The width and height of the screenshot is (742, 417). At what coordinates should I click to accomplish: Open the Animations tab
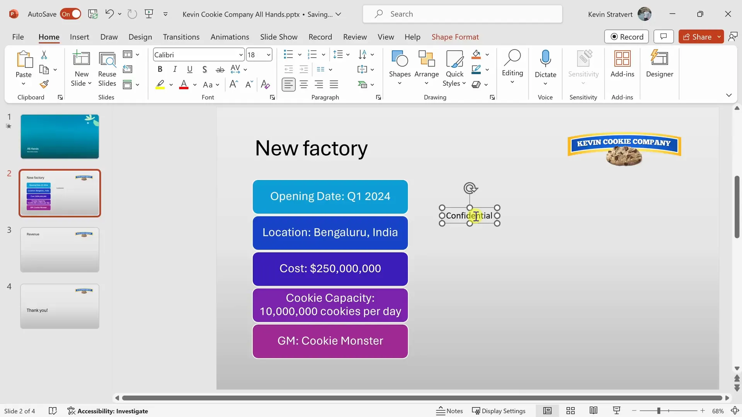(x=230, y=37)
